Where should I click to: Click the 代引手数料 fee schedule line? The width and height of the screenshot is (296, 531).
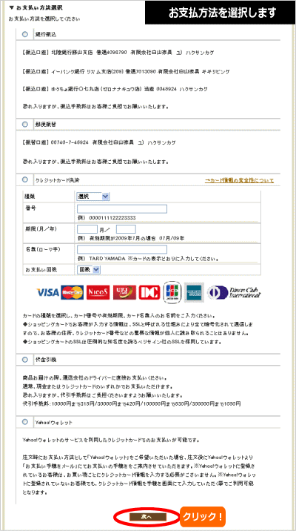[x=132, y=404]
